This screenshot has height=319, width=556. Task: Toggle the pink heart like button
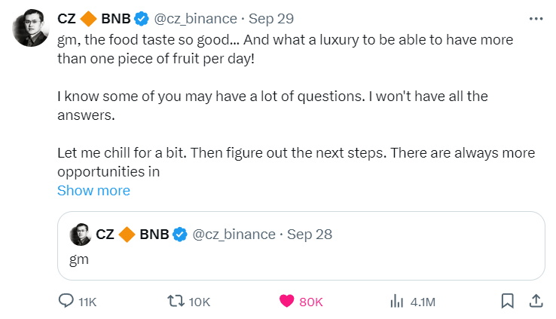tap(287, 301)
